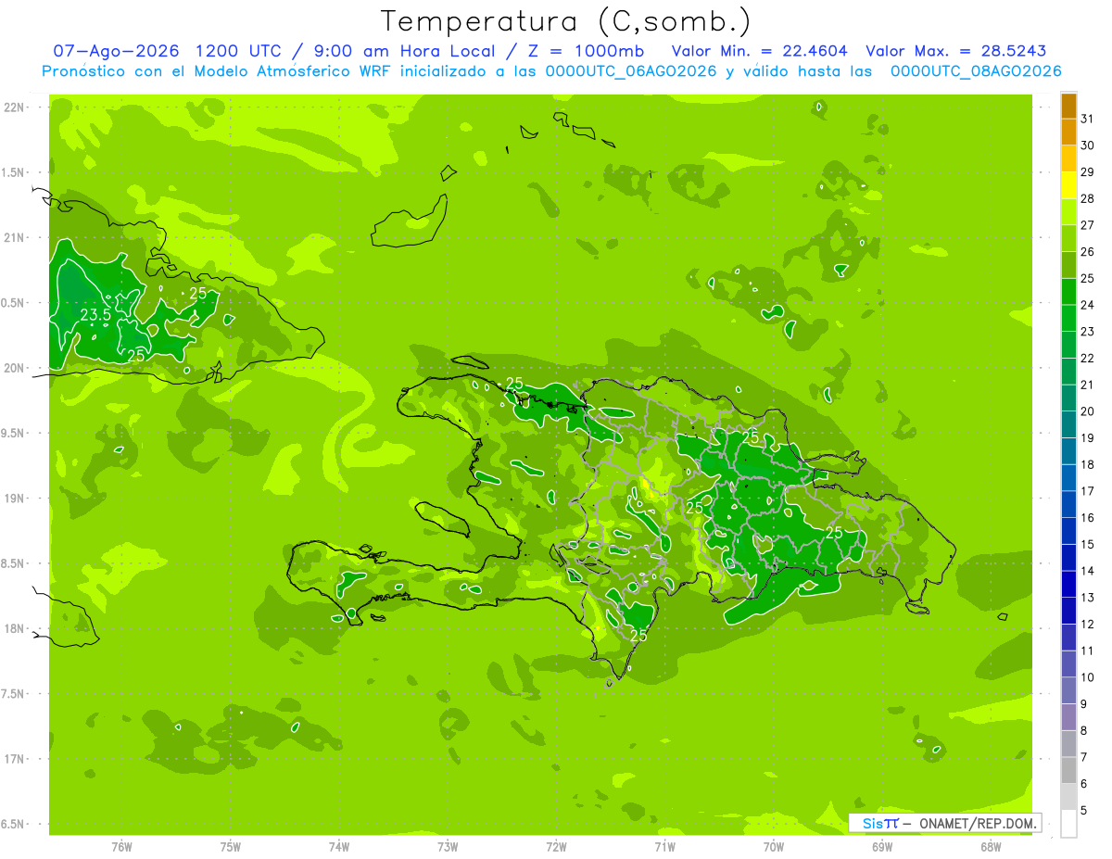Click the "7.5N" latitude axis label
Image resolution: width=1112 pixels, height=859 pixels.
13,694
